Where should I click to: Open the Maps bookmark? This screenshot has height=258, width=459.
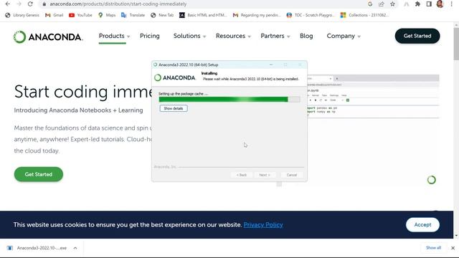[107, 15]
